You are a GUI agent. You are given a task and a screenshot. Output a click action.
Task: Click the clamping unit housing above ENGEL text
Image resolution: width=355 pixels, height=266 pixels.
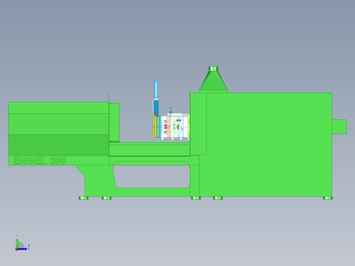59,129
